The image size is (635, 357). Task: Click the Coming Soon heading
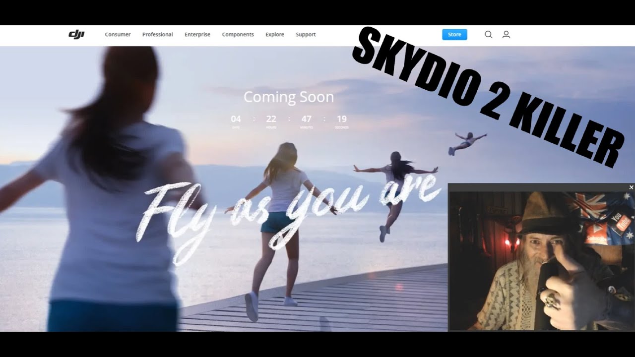coord(289,97)
